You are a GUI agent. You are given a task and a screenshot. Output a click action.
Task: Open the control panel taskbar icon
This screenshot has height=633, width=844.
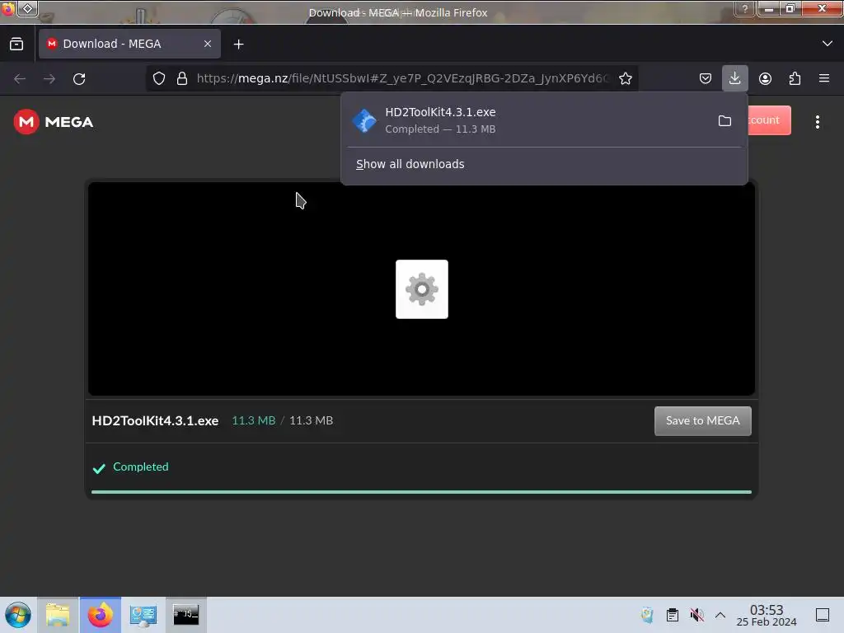[x=143, y=615]
